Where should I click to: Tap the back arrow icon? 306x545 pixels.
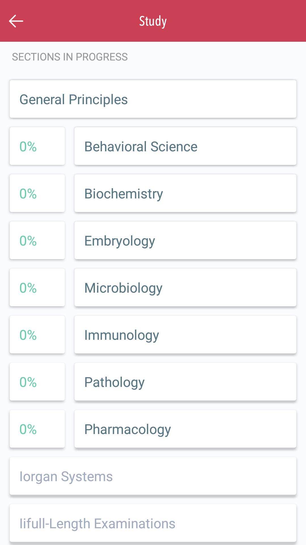point(16,21)
